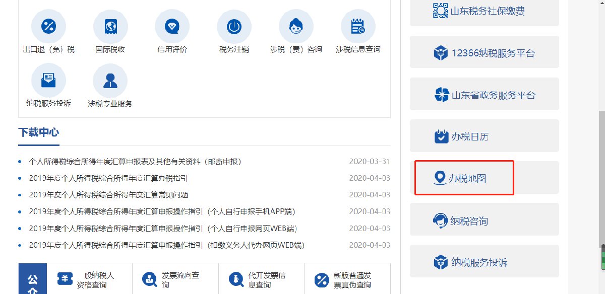Open the 纳税咨询 headset button
This screenshot has height=294, width=605.
(484, 220)
